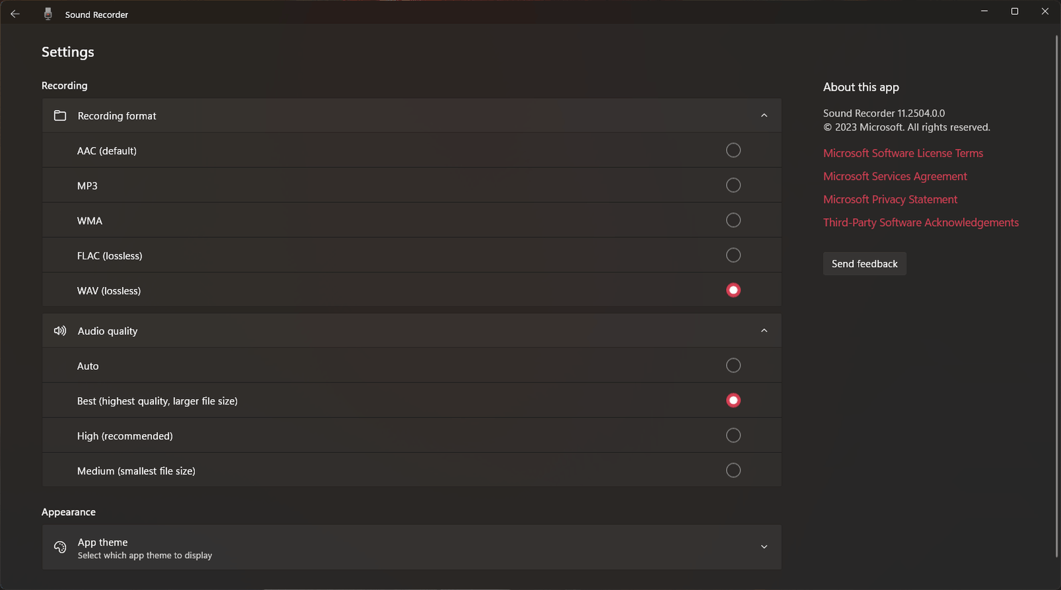Choose Medium (smallest file size) quality
Viewport: 1061px width, 590px height.
[733, 471]
